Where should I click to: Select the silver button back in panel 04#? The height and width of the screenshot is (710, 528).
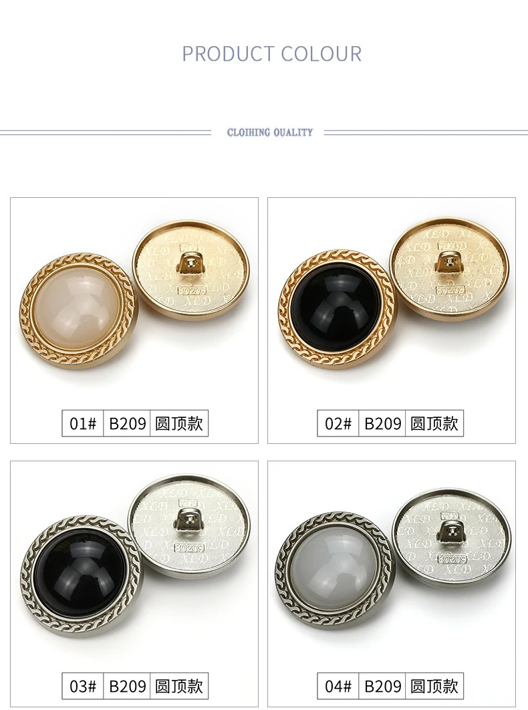[x=451, y=538]
